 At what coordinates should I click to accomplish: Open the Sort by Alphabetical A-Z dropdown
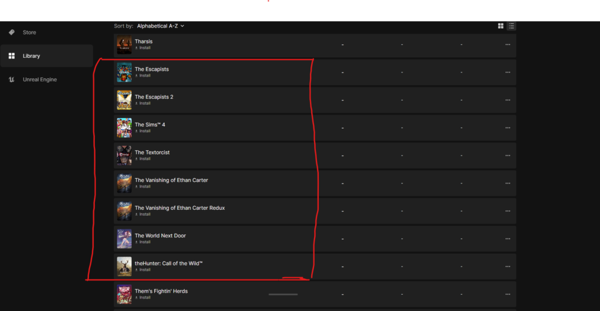coord(161,26)
